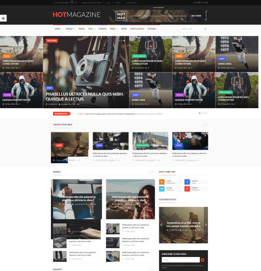261x271 pixels.
Task: Select the first dot in Featured Posts slider
Action: click(181, 237)
